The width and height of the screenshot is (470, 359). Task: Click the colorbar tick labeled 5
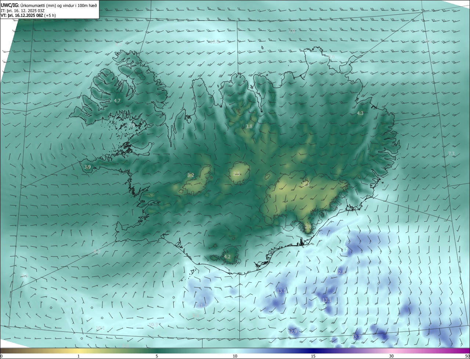[157, 356]
